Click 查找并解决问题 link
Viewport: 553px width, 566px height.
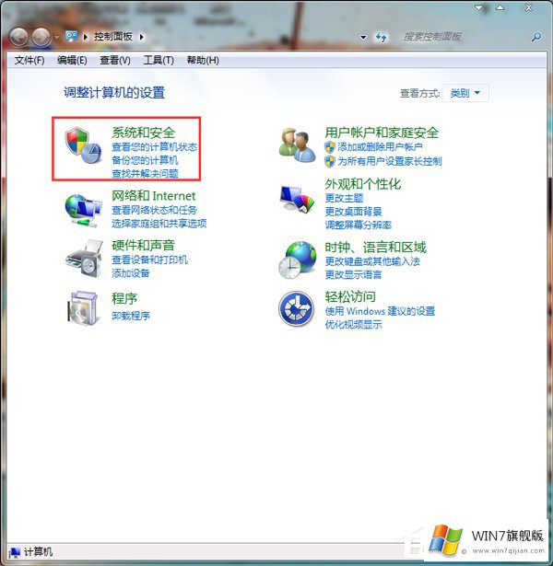(x=145, y=174)
